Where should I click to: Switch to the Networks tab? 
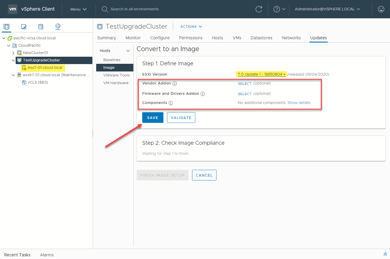[291, 38]
